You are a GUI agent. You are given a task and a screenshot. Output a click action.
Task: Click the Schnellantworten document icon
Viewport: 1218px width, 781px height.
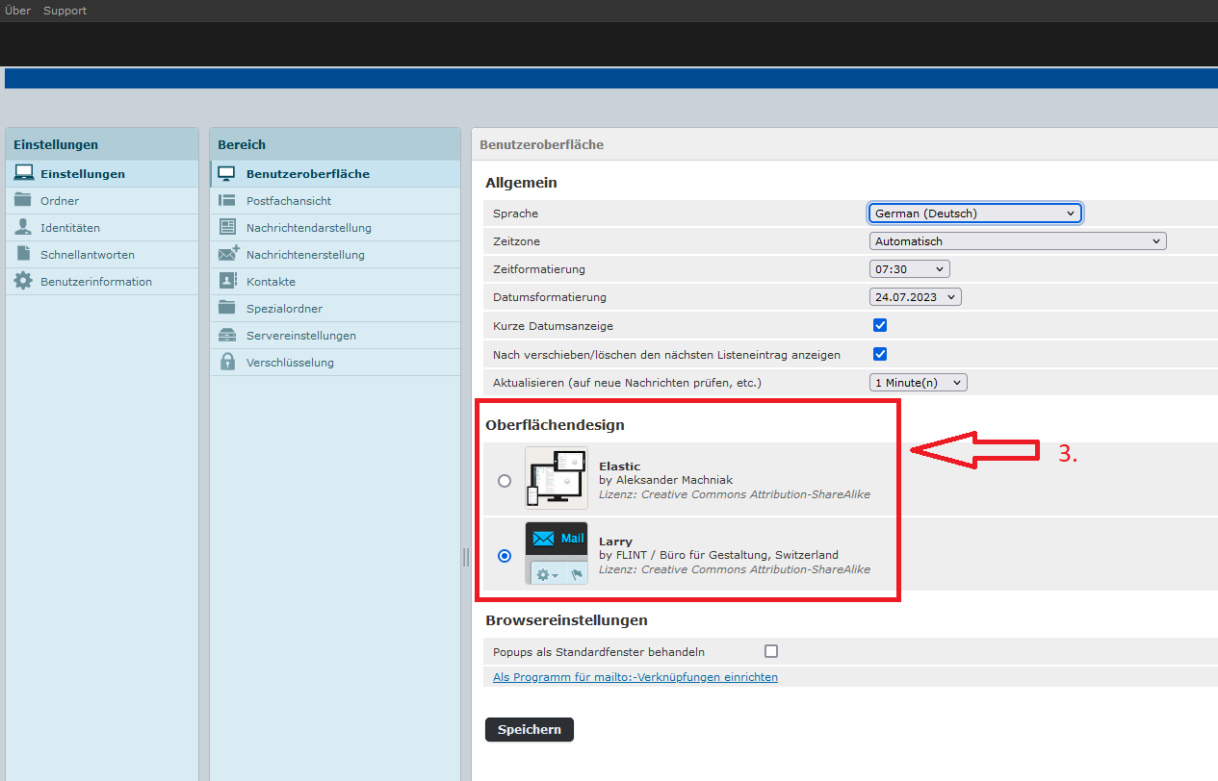point(23,255)
